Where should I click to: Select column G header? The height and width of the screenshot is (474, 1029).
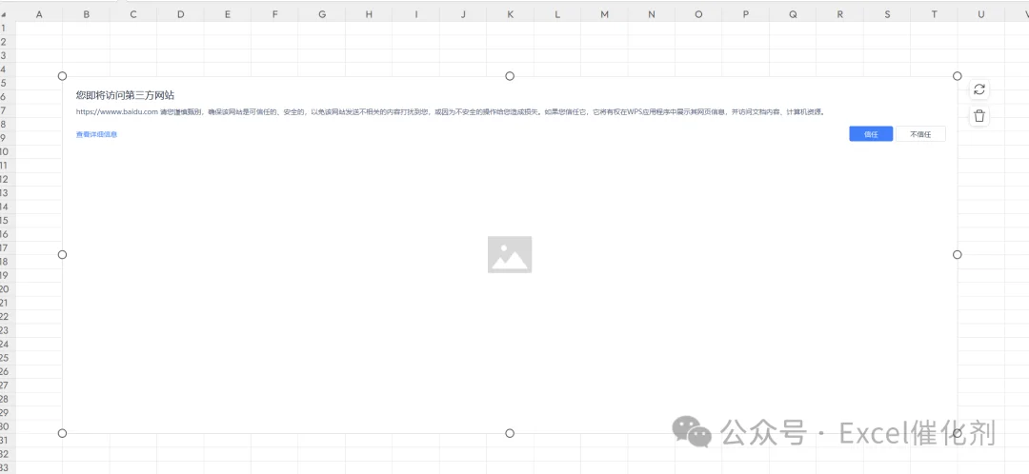click(322, 14)
